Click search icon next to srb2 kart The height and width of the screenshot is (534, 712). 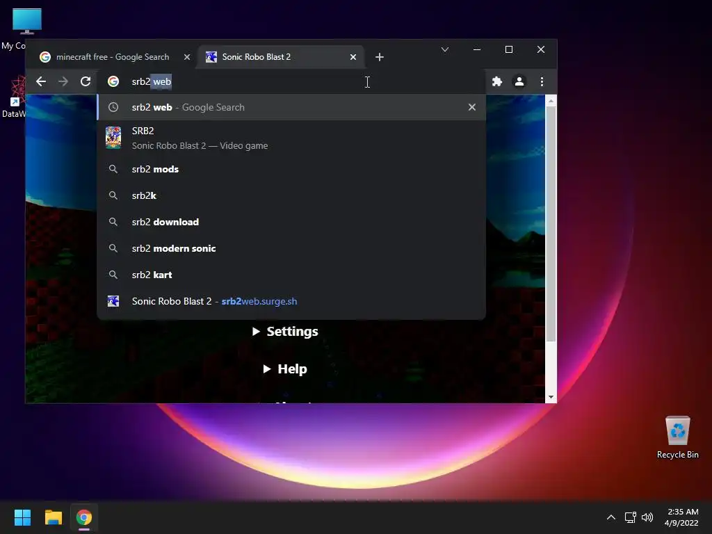[x=113, y=274]
